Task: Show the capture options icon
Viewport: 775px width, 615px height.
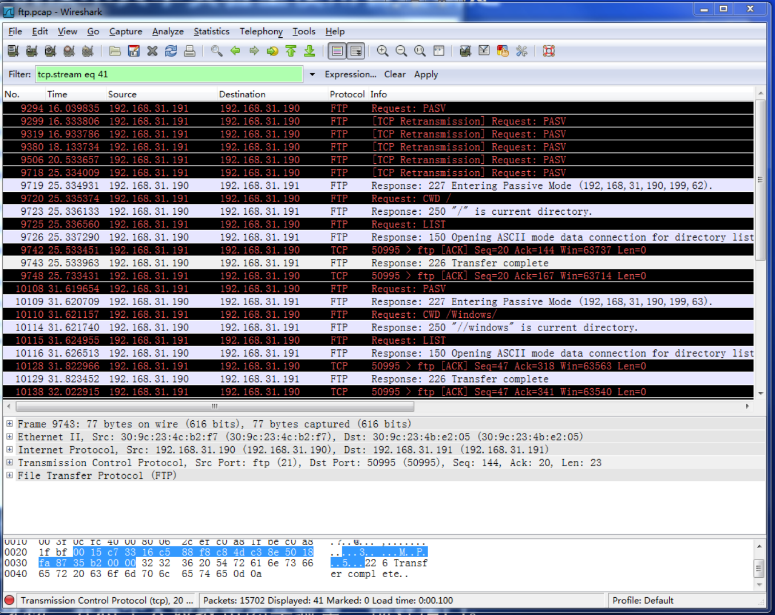Action: (x=32, y=51)
